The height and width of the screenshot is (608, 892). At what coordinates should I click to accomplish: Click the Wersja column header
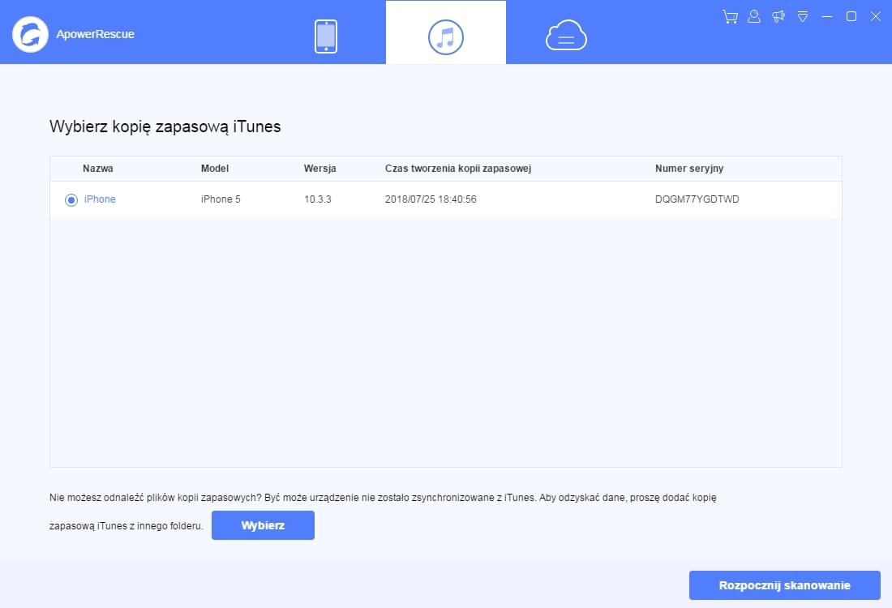[320, 168]
